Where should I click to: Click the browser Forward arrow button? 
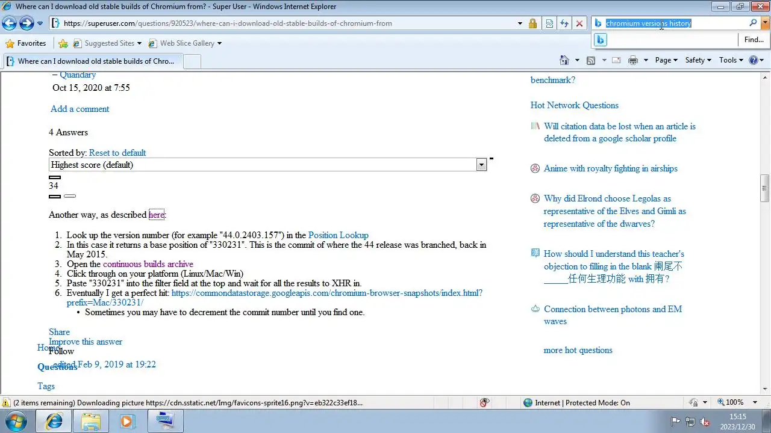27,23
